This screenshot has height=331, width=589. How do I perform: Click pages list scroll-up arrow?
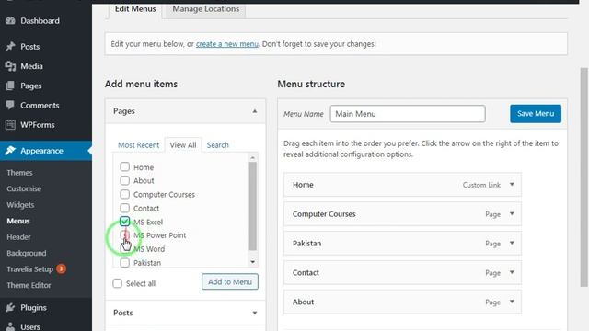point(253,158)
